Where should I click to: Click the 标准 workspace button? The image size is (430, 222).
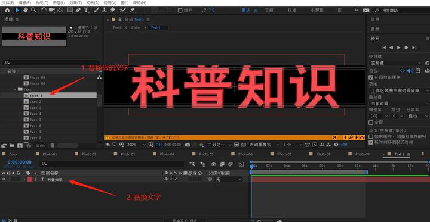[x=292, y=10]
